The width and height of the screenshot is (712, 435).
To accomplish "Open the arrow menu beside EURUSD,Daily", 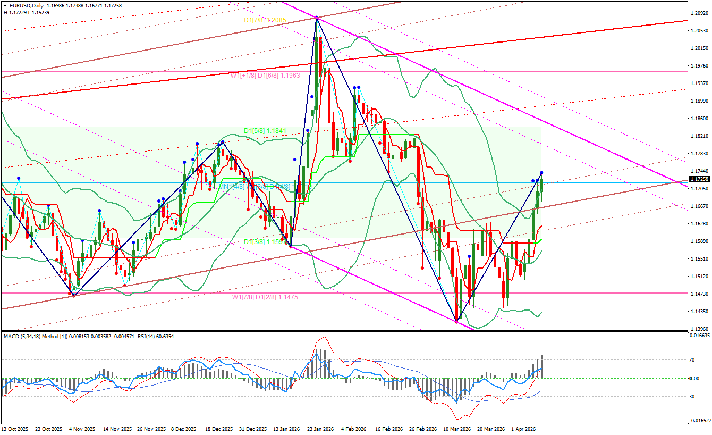I will (x=5, y=5).
